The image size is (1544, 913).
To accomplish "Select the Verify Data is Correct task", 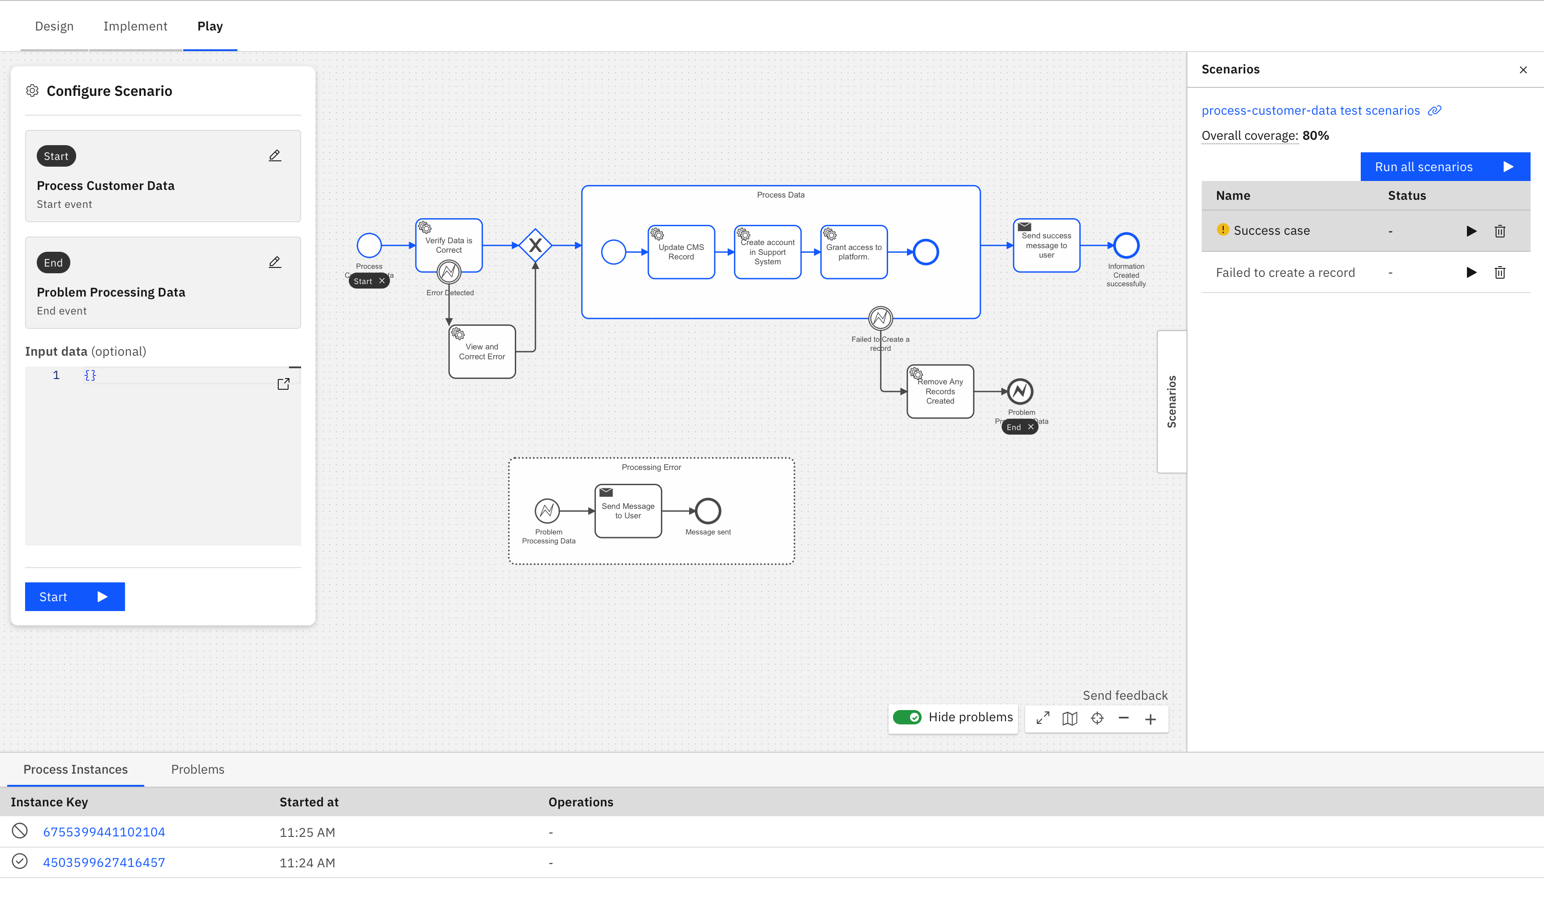I will (449, 245).
